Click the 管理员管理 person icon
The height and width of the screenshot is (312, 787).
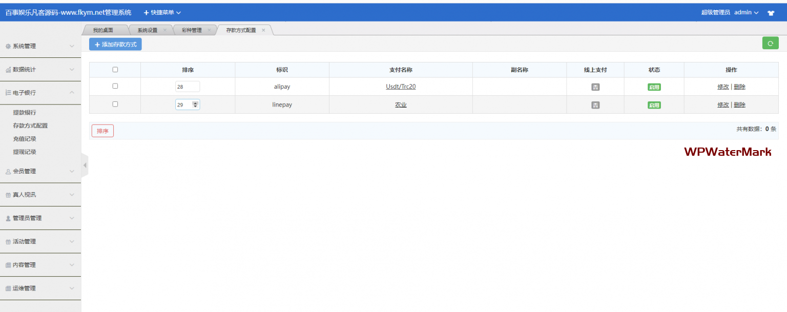click(x=8, y=218)
